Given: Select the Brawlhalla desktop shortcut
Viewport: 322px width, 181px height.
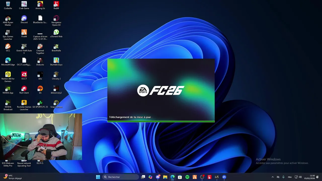Looking at the screenshot, I should [56, 48].
